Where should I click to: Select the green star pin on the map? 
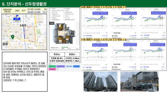tap(13, 37)
